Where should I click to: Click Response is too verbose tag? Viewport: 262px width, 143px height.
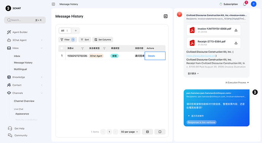tap(202, 122)
